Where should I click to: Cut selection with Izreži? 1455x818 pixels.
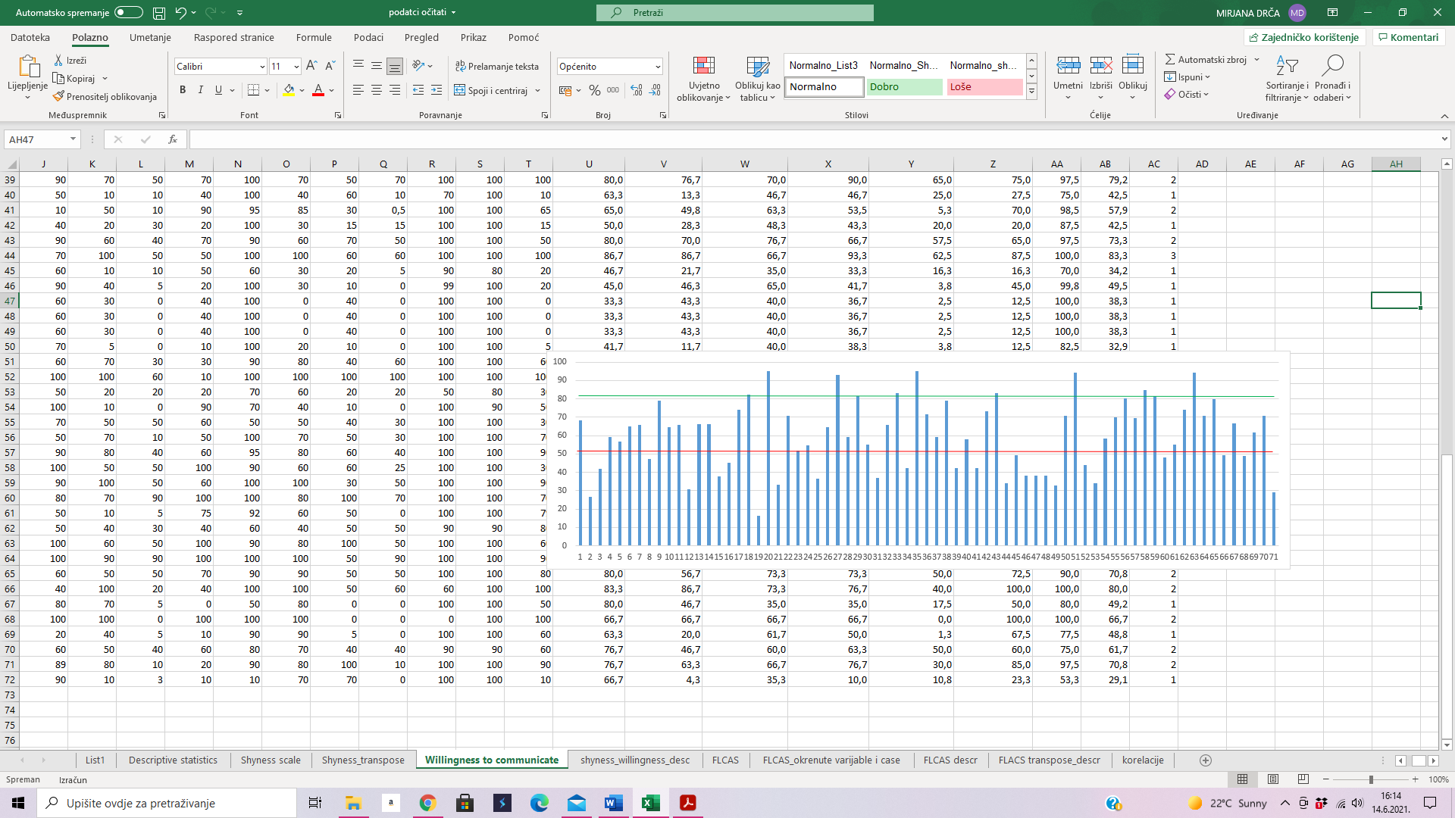point(70,60)
